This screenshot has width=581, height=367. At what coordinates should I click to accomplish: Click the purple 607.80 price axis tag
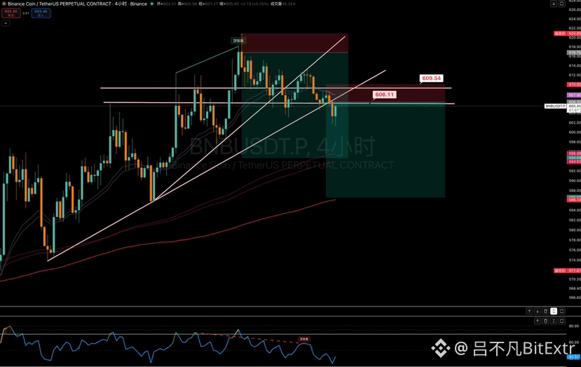click(x=574, y=95)
